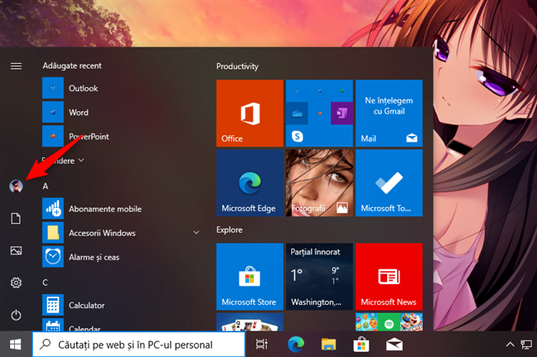Screen dimensions: 537x357
Task: Open the Skype icon in the Office apps tile
Action: (x=297, y=136)
